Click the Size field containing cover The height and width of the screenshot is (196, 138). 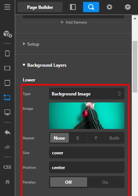pyautogui.click(x=87, y=153)
